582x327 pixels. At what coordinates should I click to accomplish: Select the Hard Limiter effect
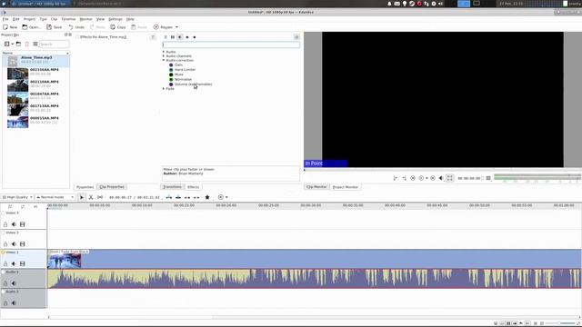(x=185, y=70)
